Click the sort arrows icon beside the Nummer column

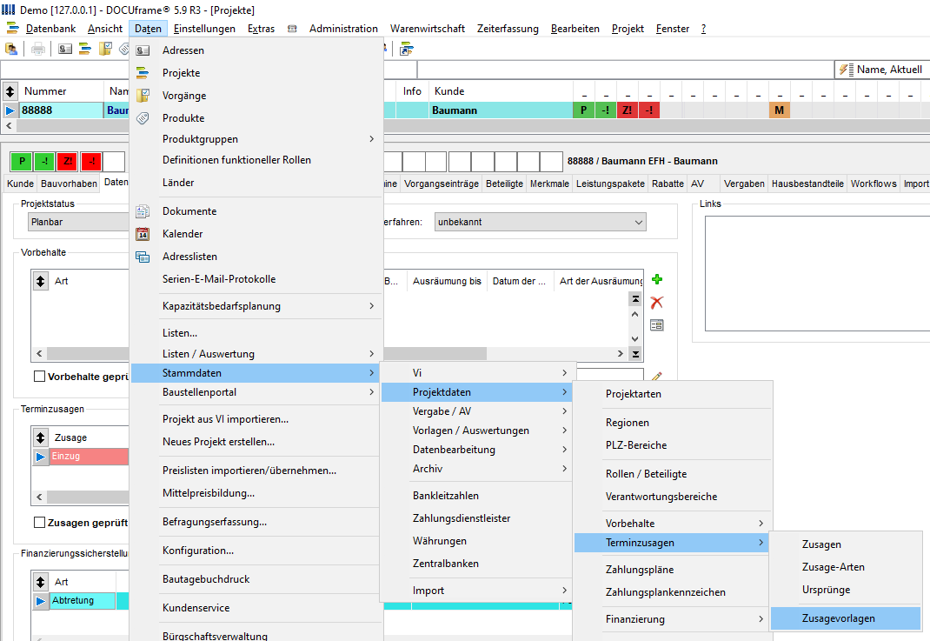point(10,91)
